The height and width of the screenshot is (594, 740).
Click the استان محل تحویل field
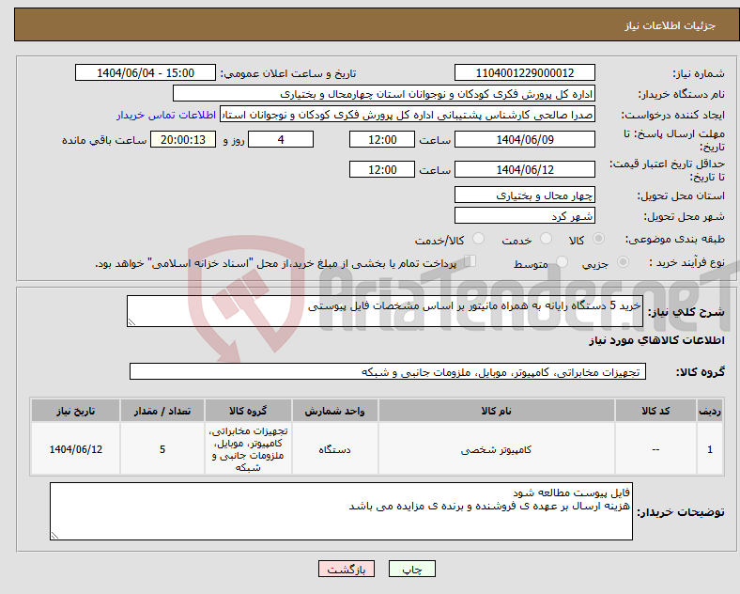point(524,195)
